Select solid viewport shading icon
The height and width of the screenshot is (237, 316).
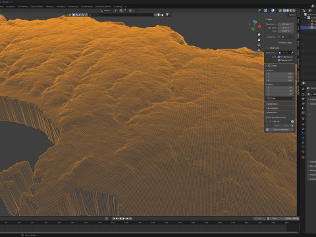coord(288,11)
